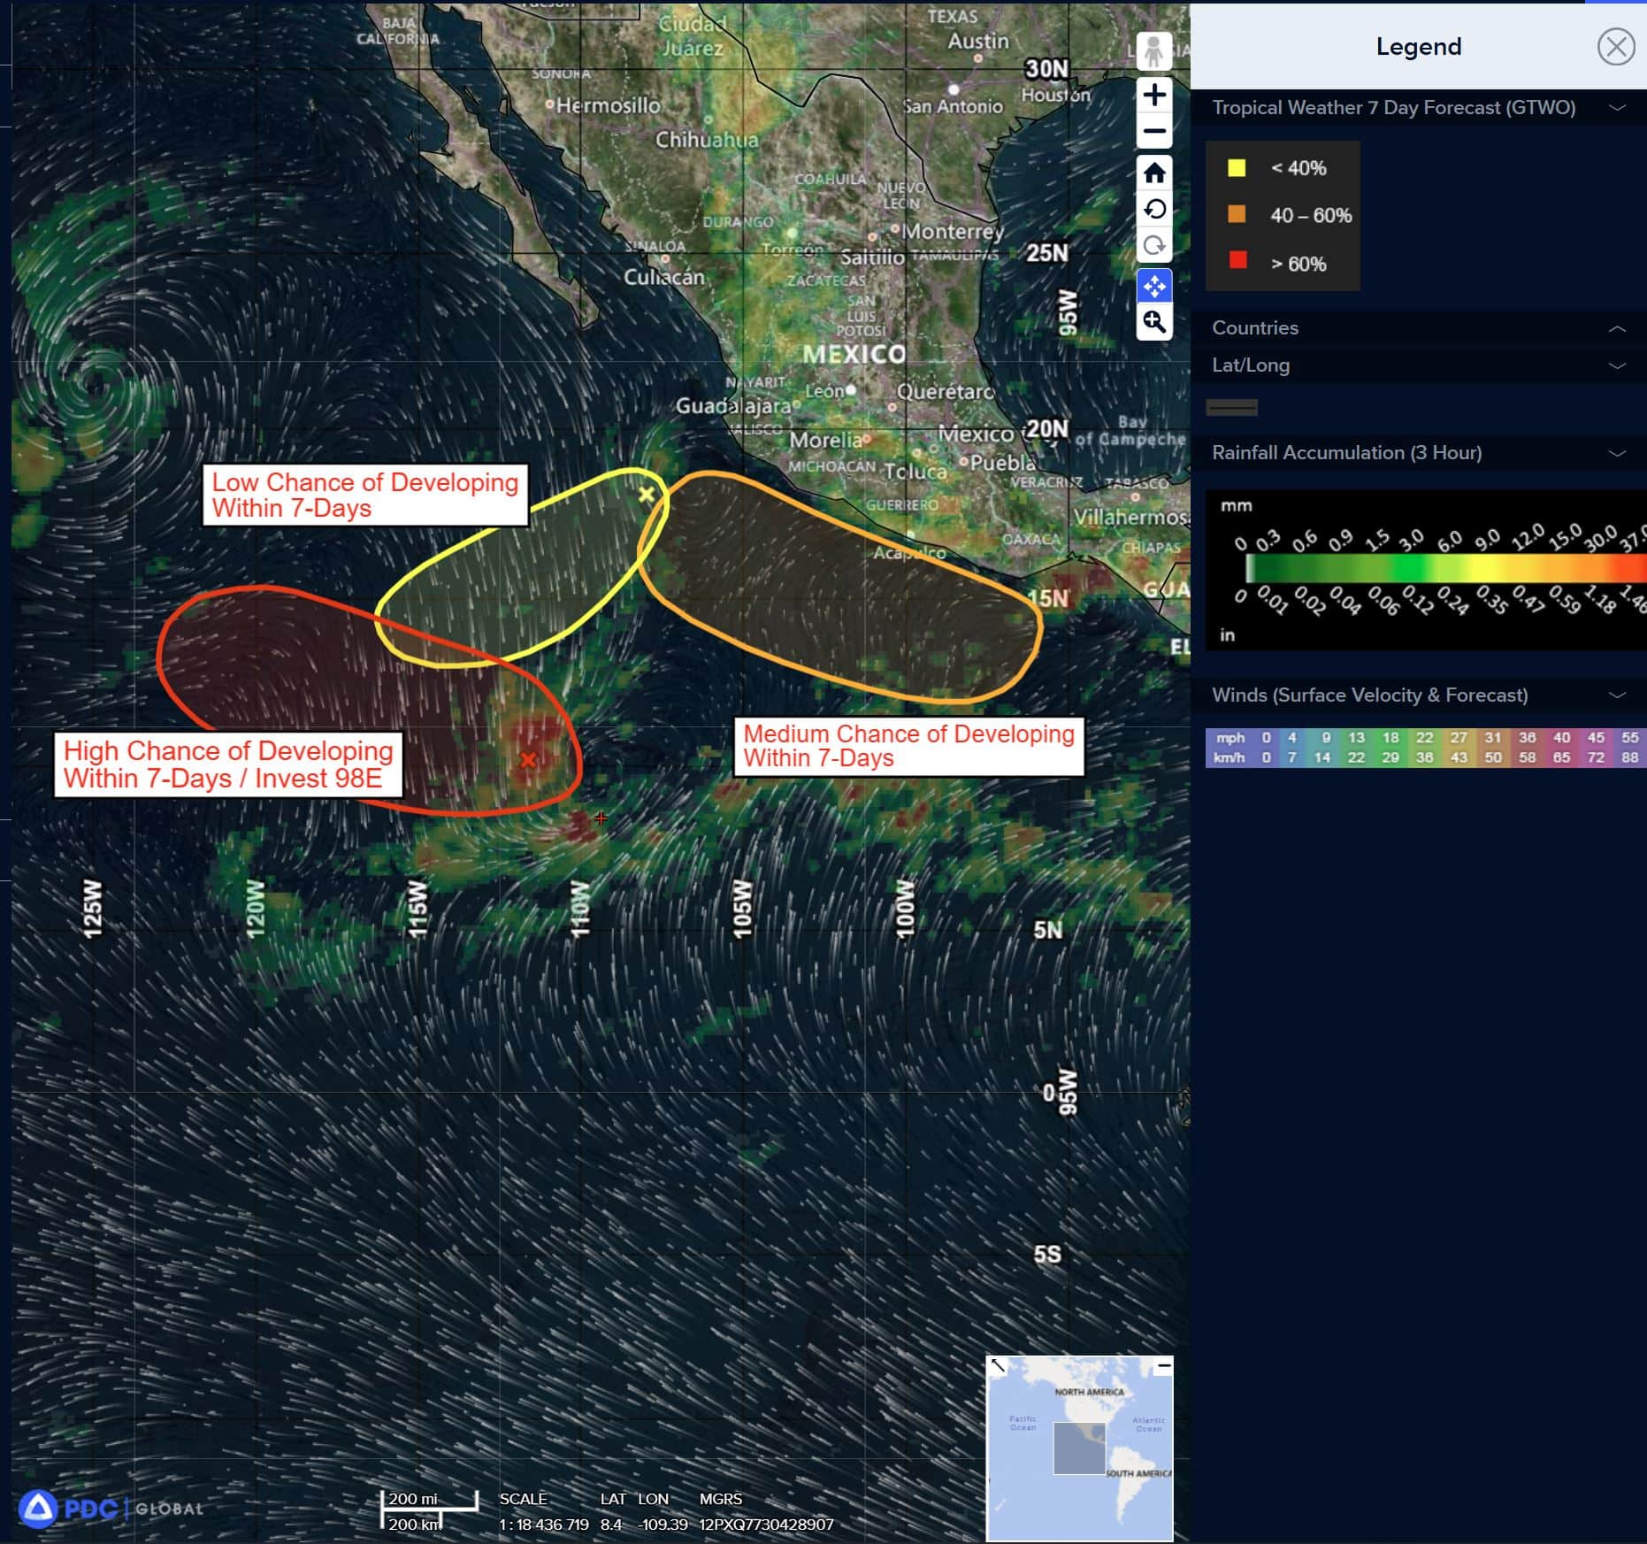Reset map to home extent
This screenshot has width=1647, height=1544.
coord(1153,173)
